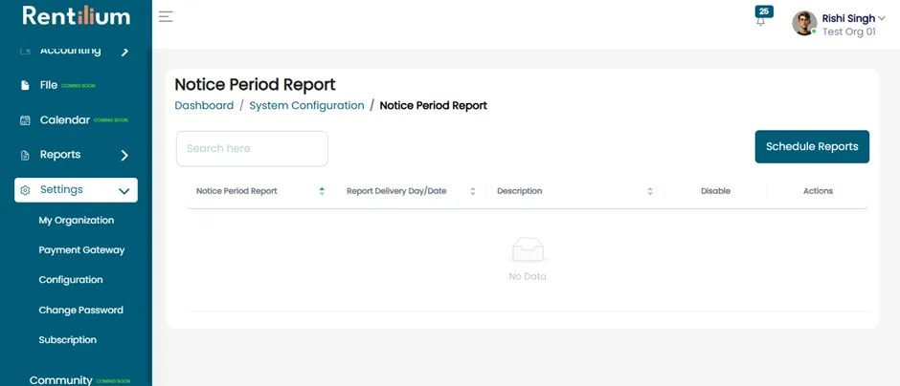Click the No Data empty inbox icon
The image size is (900, 386).
coord(528,249)
